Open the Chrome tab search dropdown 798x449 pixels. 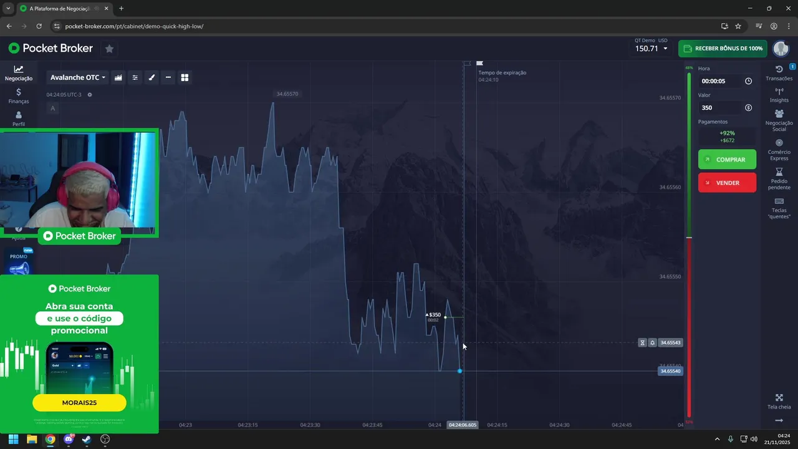coord(8,9)
